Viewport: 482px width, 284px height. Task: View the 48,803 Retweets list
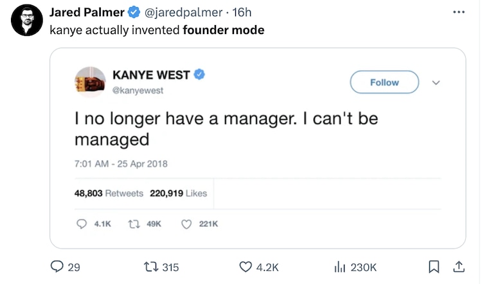pos(109,193)
